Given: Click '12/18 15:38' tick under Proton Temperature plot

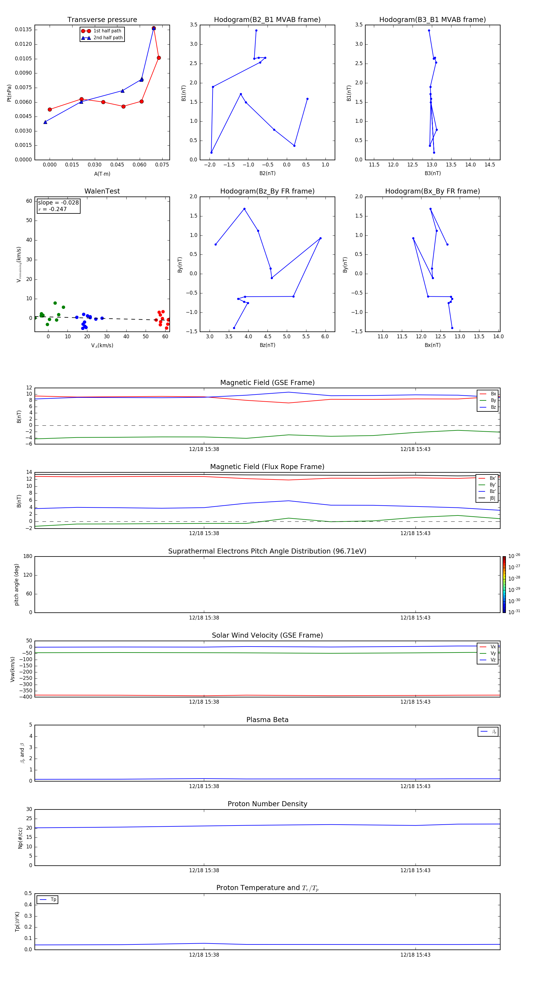Looking at the screenshot, I should click(x=204, y=955).
